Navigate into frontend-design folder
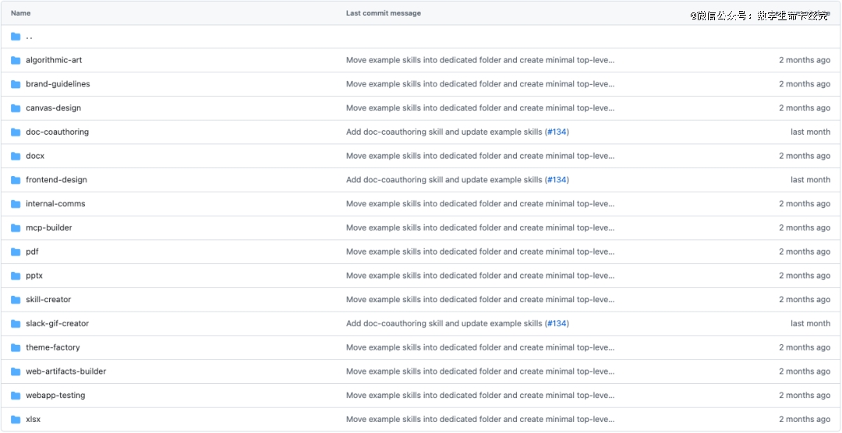Image resolution: width=842 pixels, height=433 pixels. pos(56,180)
